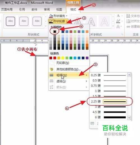Choose dark red standard color
This screenshot has width=140, height=145.
[x=51, y=58]
